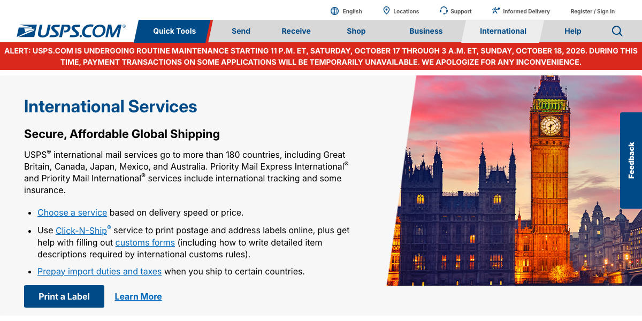Click the USPS.COM eagle logo

(71, 31)
